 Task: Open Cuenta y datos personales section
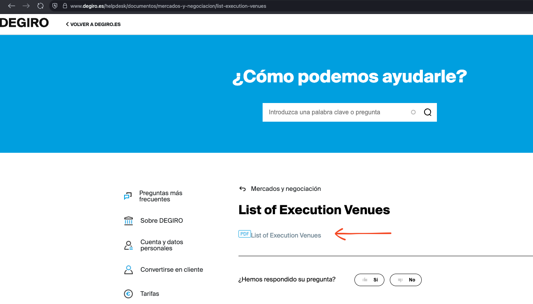[x=161, y=245]
